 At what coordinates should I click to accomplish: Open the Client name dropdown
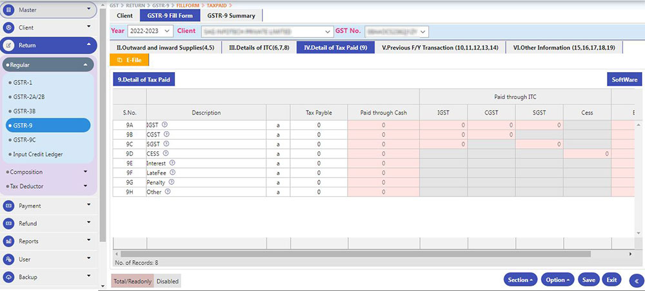264,31
